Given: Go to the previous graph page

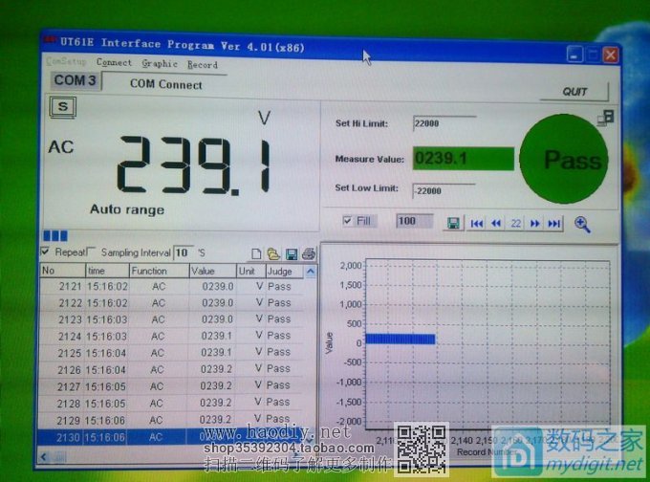Looking at the screenshot, I should tap(496, 223).
